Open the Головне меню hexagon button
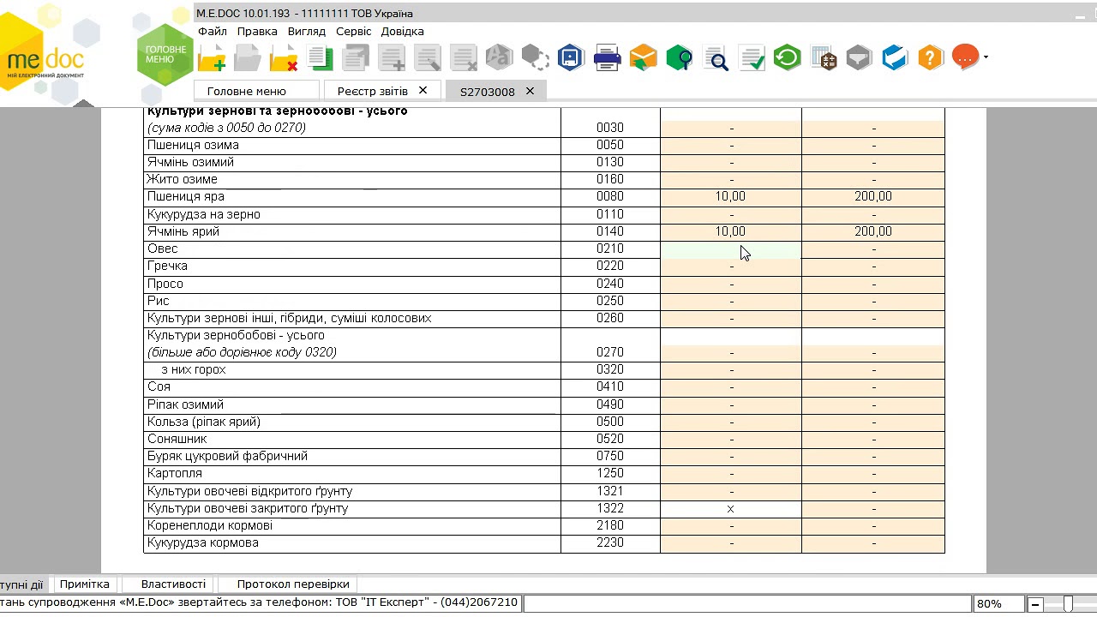The height and width of the screenshot is (617, 1097). (165, 54)
